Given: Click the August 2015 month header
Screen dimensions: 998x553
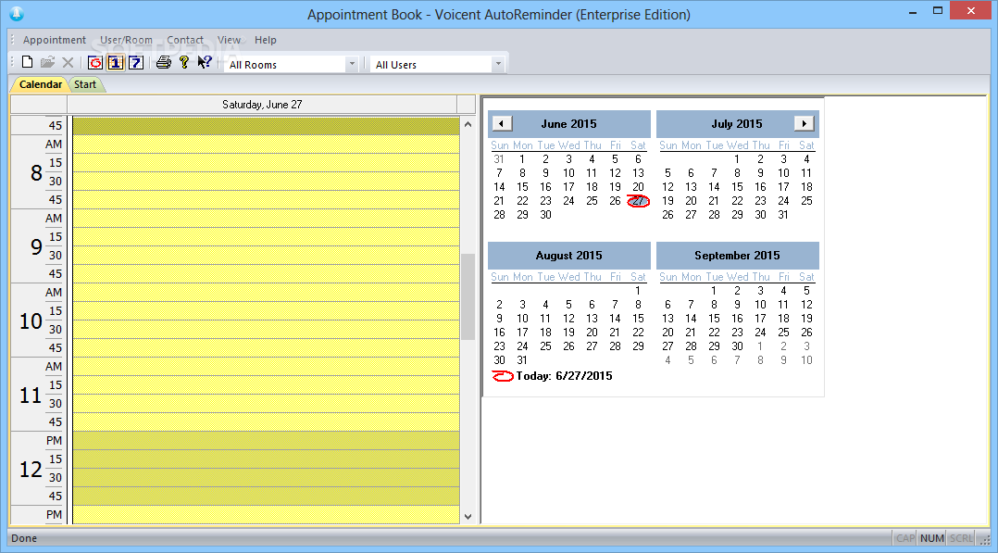Looking at the screenshot, I should click(x=569, y=256).
